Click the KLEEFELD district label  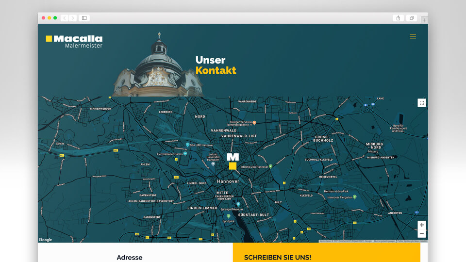pos(306,196)
